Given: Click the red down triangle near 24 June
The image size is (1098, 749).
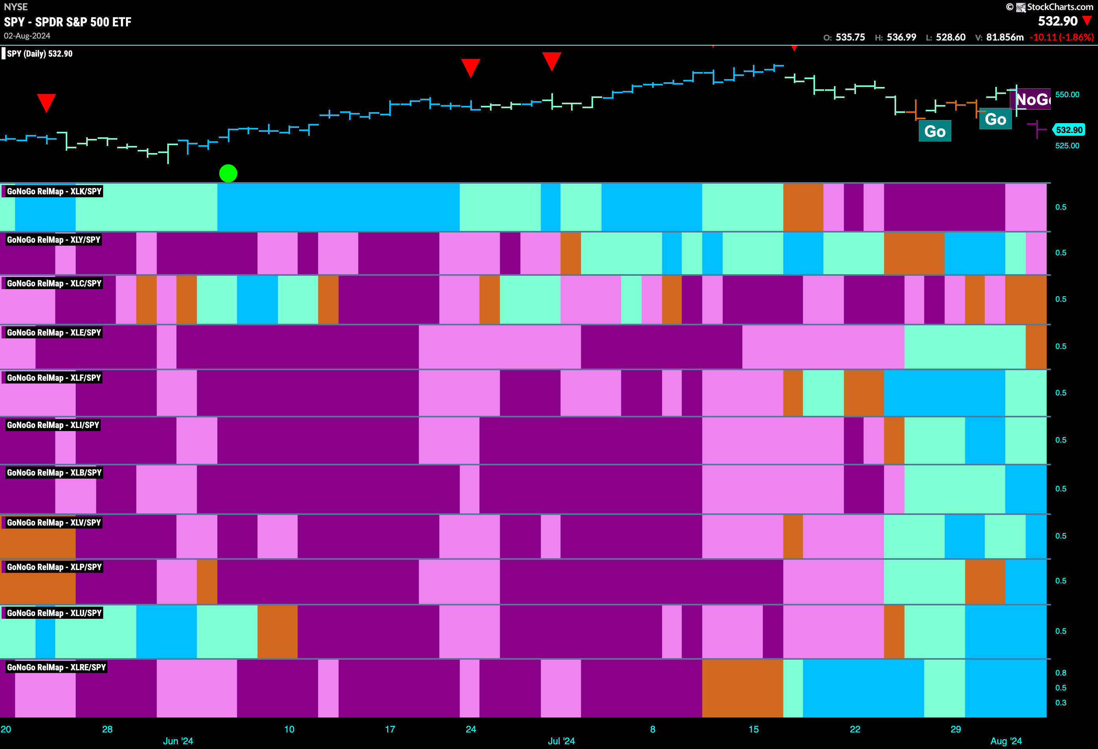Looking at the screenshot, I should 471,68.
